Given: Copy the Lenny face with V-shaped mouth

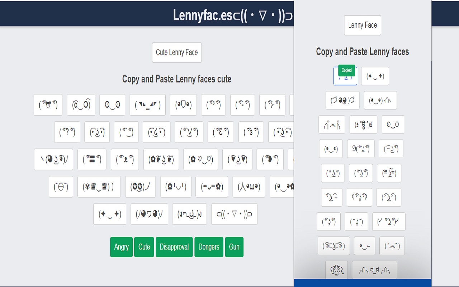Looking at the screenshot, I should [x=189, y=132].
